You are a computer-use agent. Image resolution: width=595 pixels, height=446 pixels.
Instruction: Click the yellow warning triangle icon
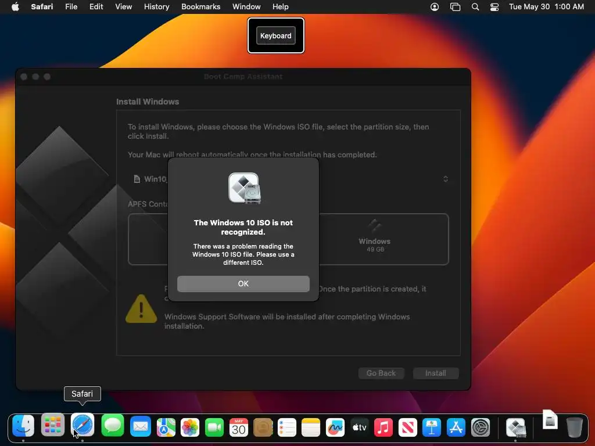click(141, 309)
